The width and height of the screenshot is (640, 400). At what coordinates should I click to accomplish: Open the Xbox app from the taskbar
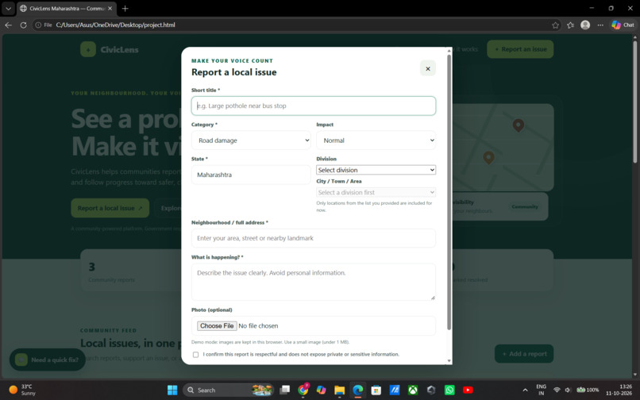point(413,390)
